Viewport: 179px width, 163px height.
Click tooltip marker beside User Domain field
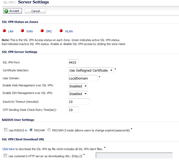99,77
